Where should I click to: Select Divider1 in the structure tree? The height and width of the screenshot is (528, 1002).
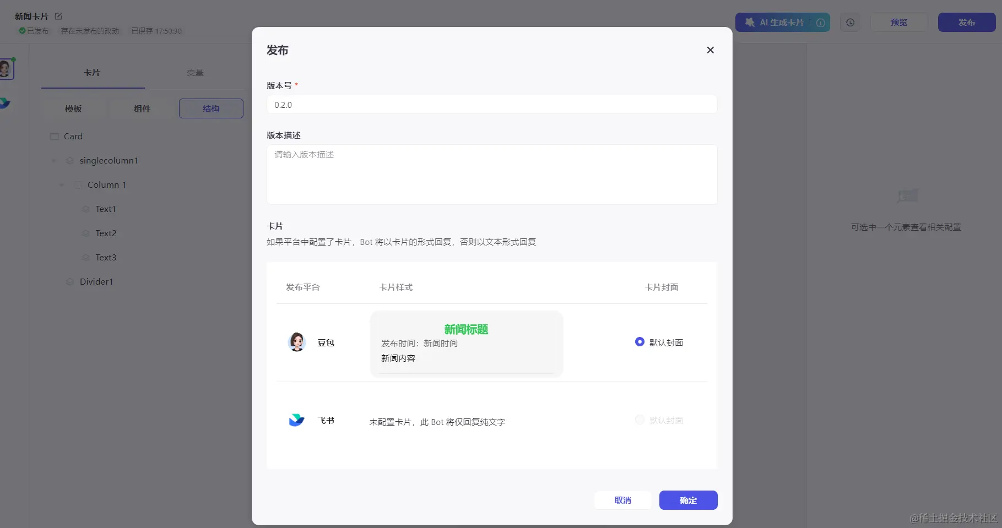click(96, 282)
